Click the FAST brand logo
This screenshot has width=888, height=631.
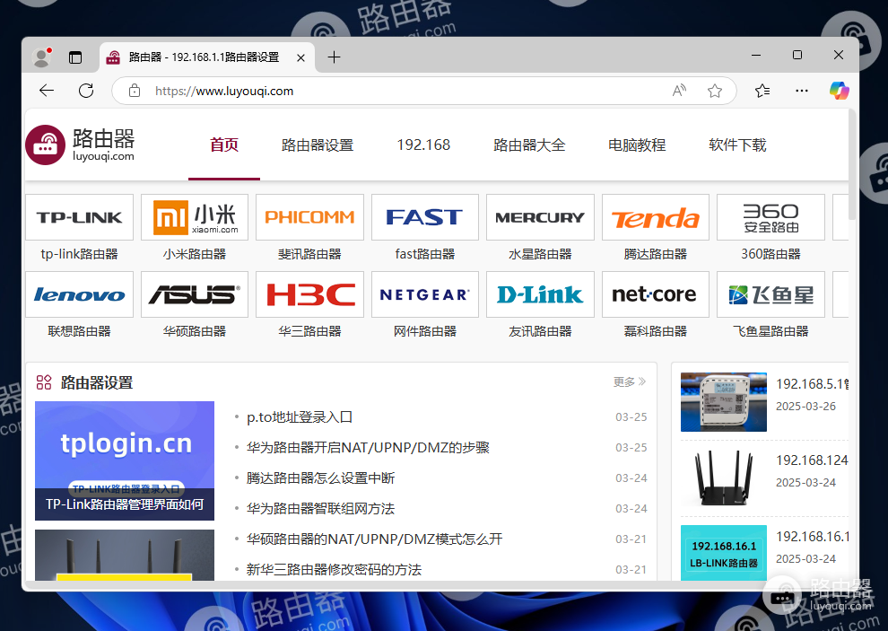(425, 217)
